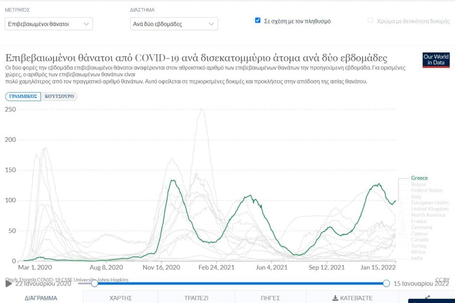Click the CC BY license link
Viewport: 455px width, 303px height.
442,279
